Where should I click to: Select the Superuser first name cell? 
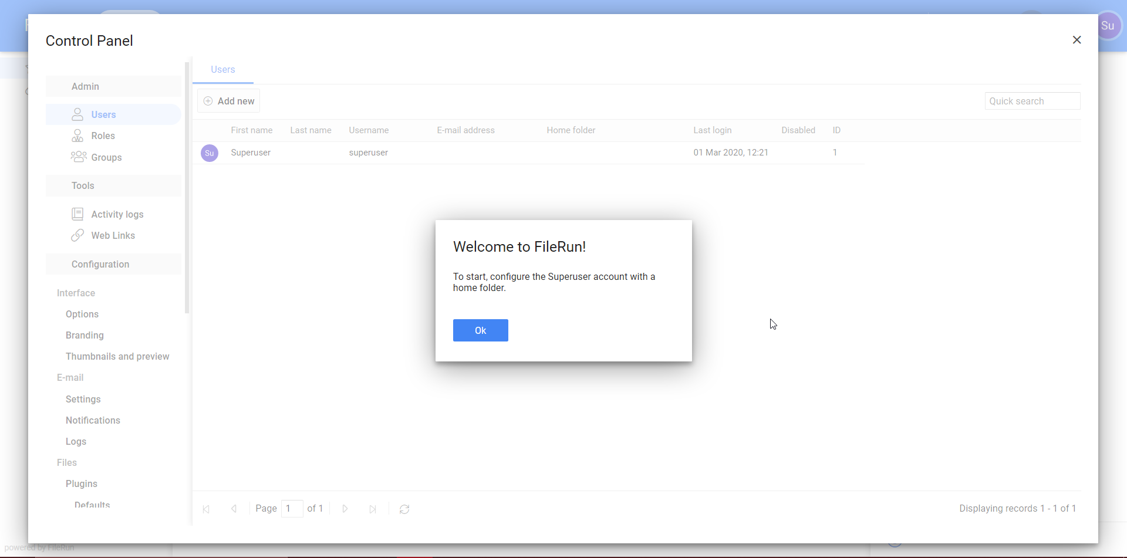point(251,153)
